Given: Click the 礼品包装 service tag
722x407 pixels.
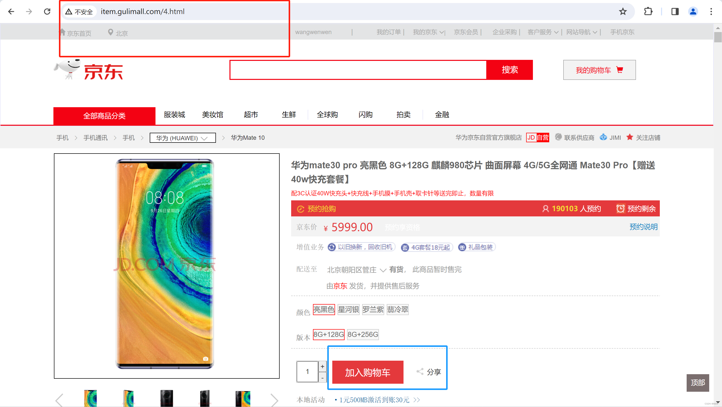Looking at the screenshot, I should 476,247.
